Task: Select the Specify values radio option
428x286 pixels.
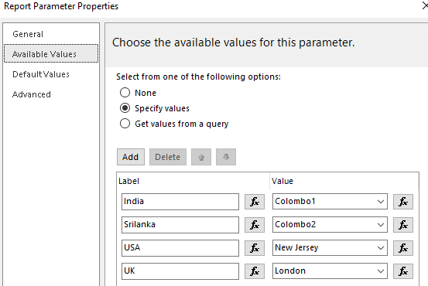Action: [x=125, y=108]
